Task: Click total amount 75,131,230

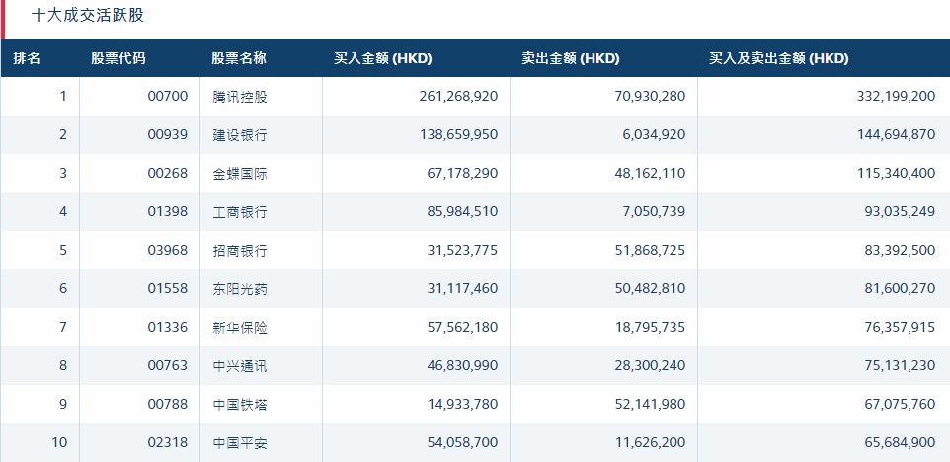Action: (900, 365)
